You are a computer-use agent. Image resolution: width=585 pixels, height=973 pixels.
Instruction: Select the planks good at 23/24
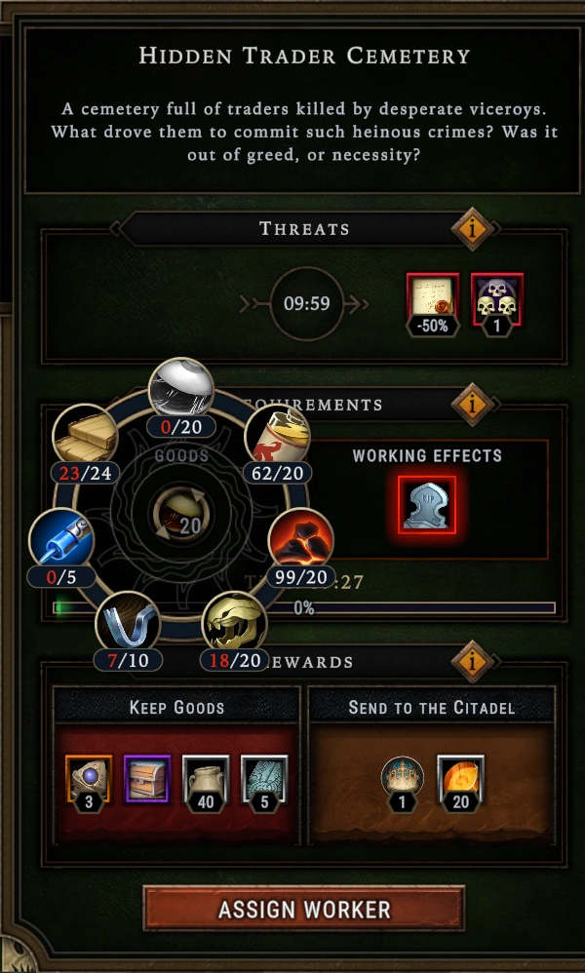tap(85, 436)
